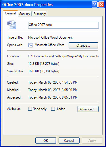Viewport: 106px width, 147px height.
Task: Click the title bar Help question mark button
Action: coord(95,4)
